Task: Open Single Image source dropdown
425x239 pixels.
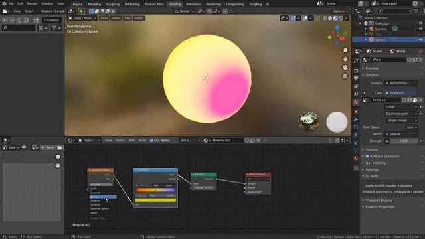Action: [401, 120]
